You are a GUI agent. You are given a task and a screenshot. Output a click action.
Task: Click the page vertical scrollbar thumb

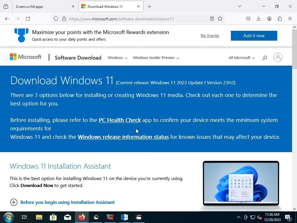pyautogui.click(x=295, y=49)
